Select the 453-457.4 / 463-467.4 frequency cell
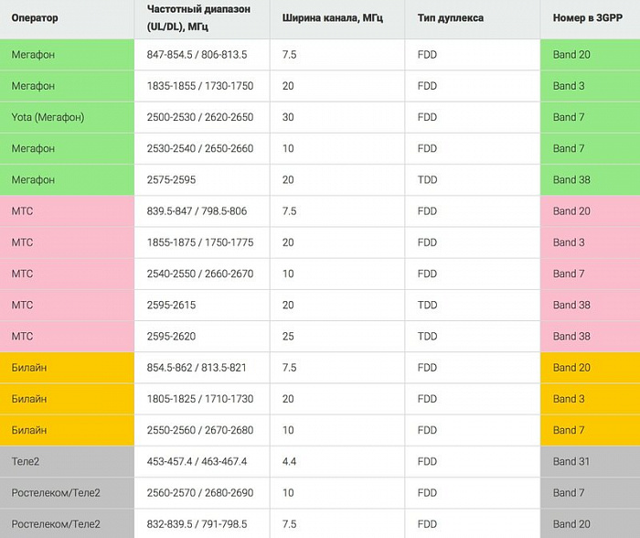Screen dimensions: 640x538 202,462
